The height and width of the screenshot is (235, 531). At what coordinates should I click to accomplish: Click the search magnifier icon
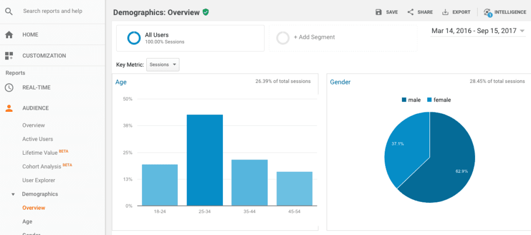pos(9,11)
